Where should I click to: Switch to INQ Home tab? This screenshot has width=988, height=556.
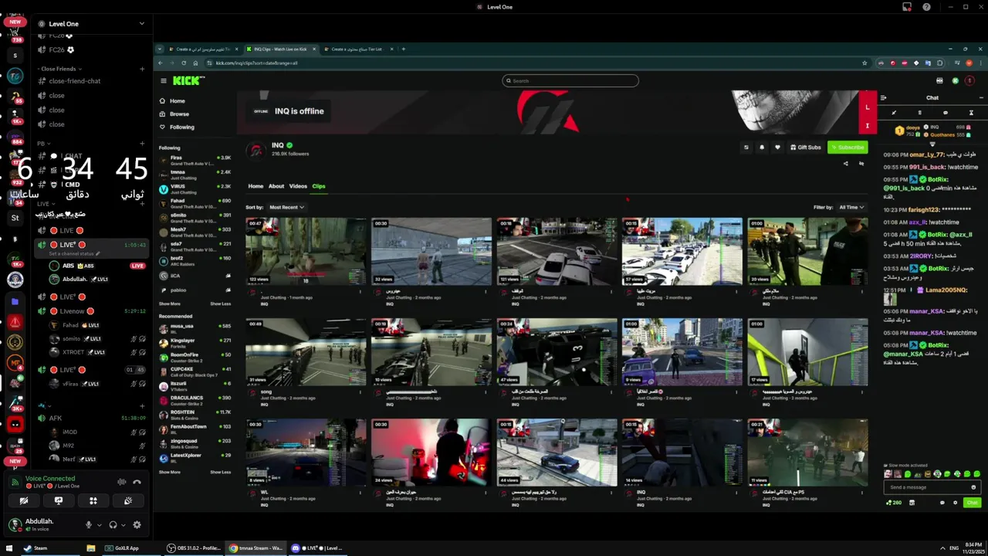(x=255, y=186)
